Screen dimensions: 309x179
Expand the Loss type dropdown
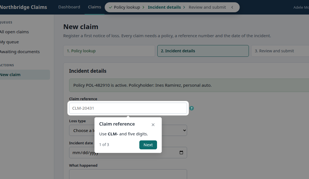[128, 130]
